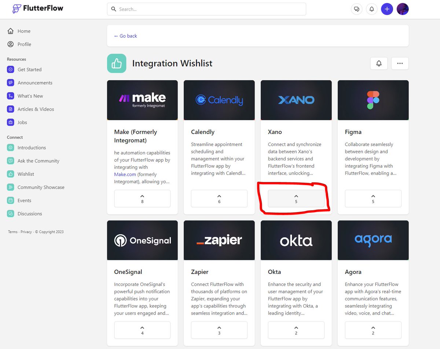Click inside the Search field
Screen dimensions: 440x349
(x=206, y=9)
